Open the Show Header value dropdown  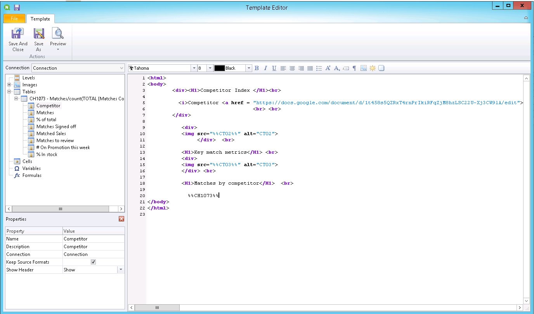(x=121, y=270)
